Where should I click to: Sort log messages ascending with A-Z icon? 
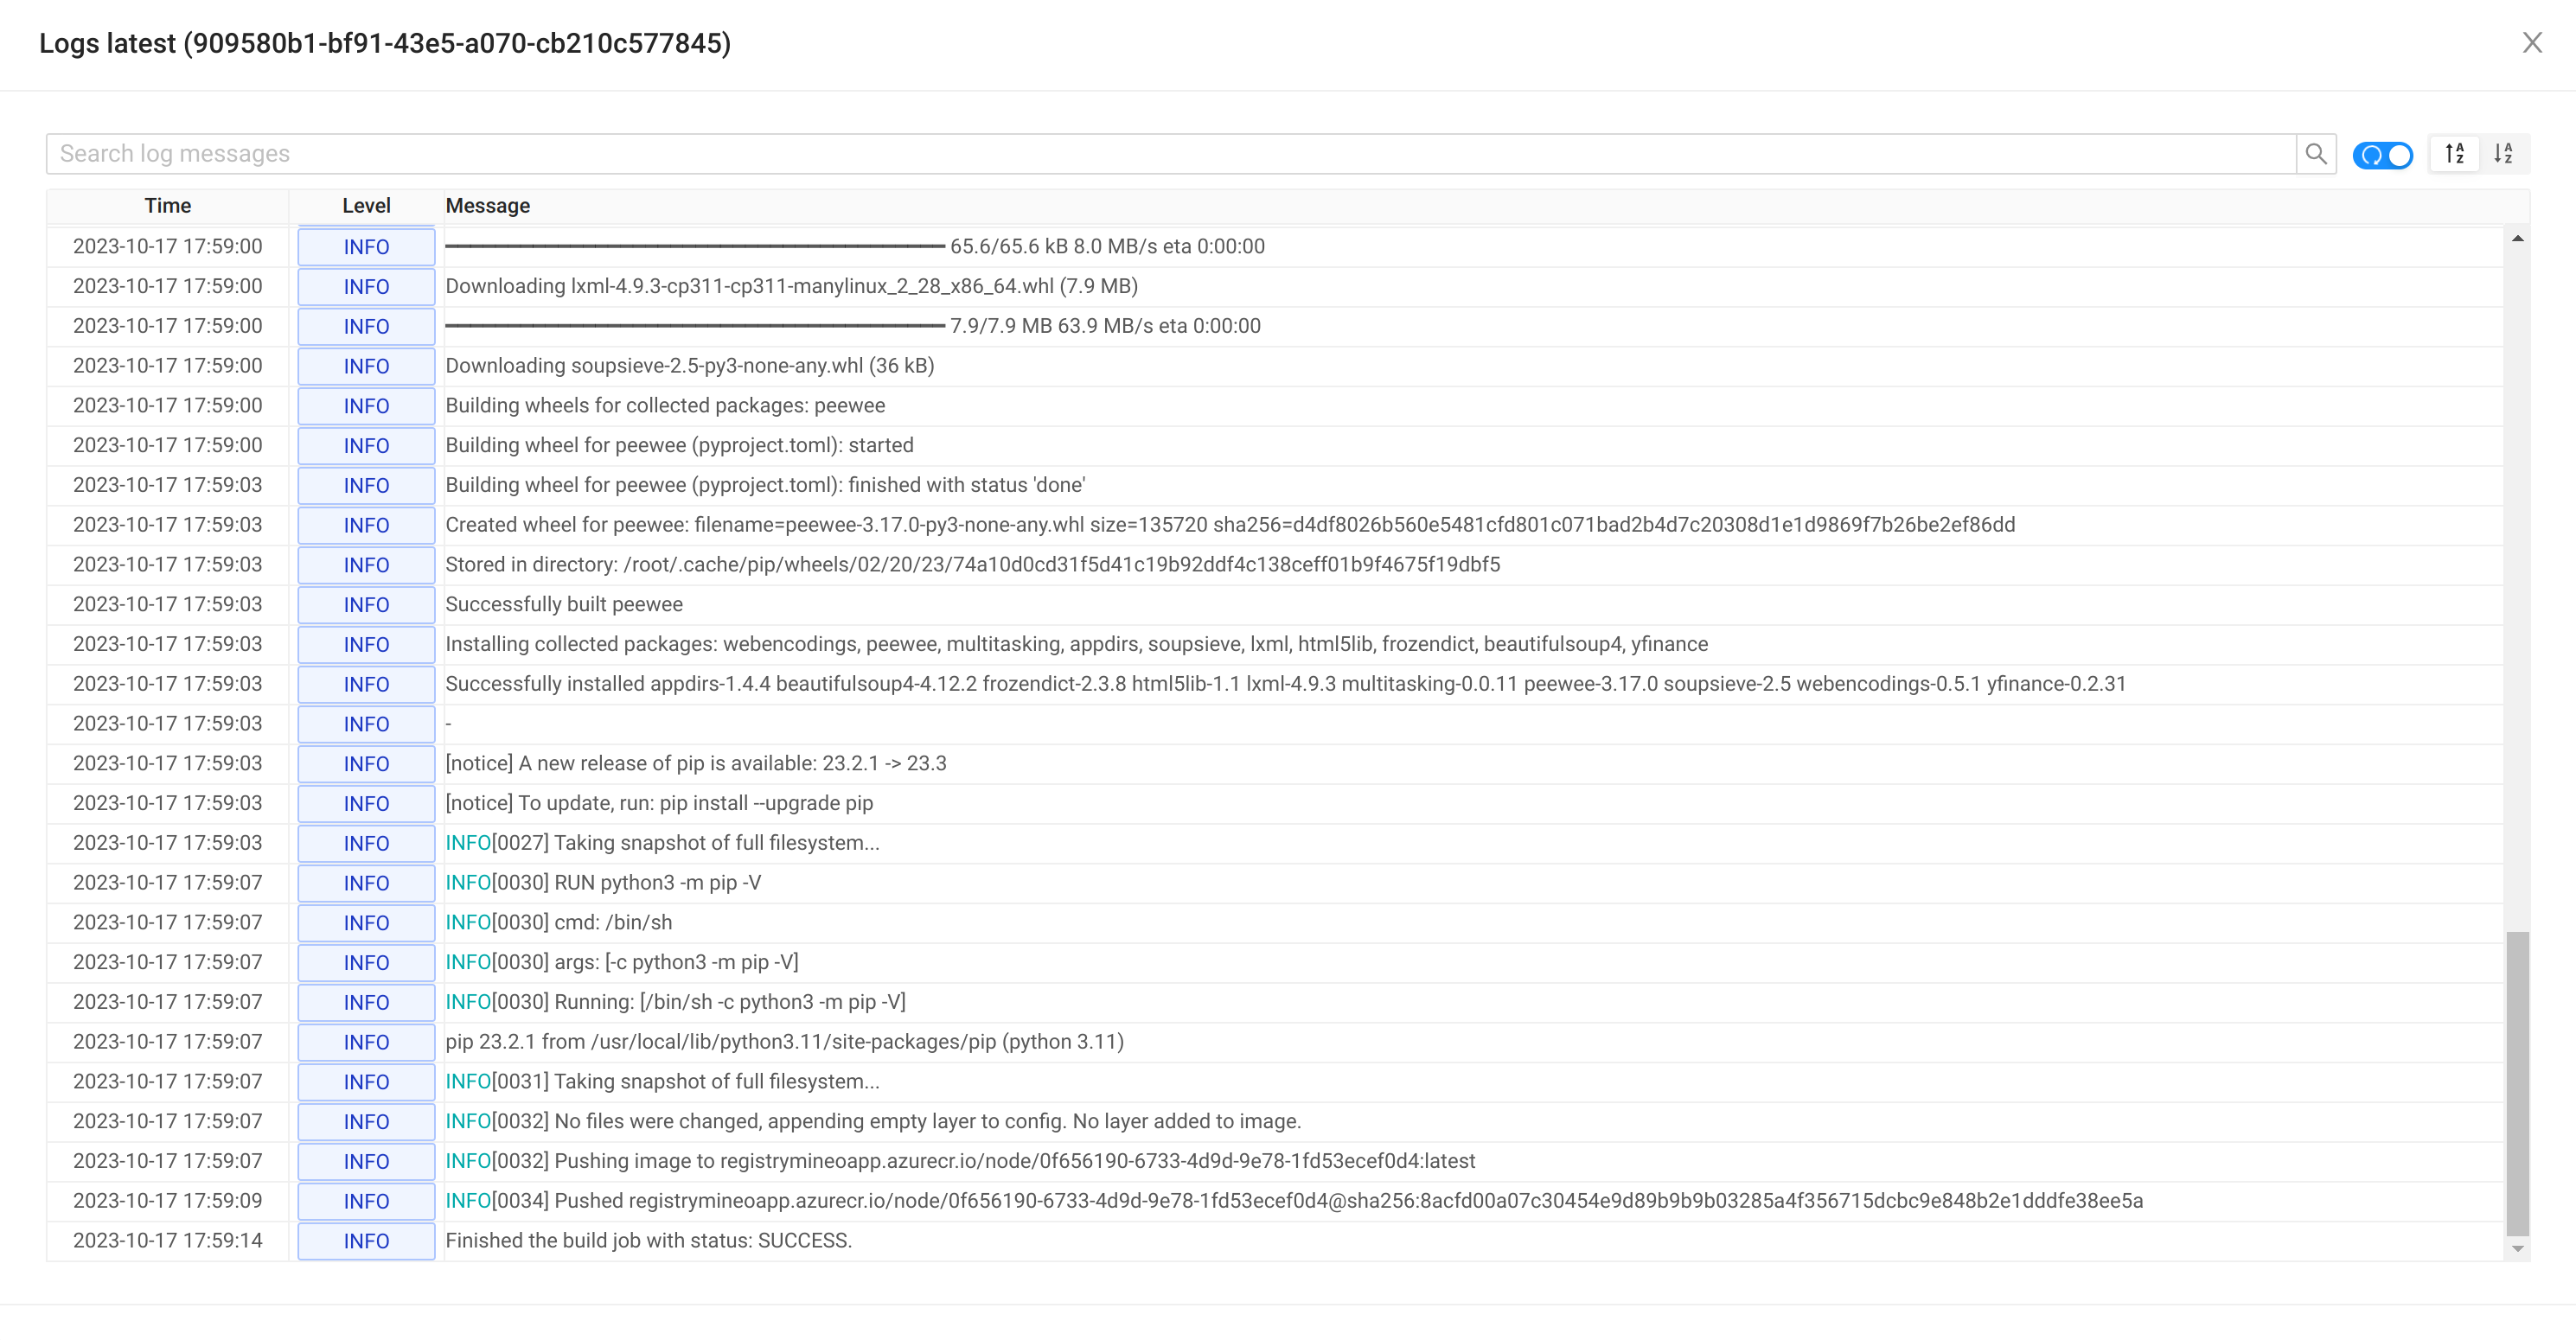pos(2455,154)
